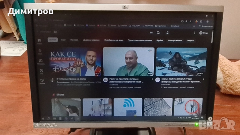Select the Гледани filter chip
The image size is (240, 135).
(x=190, y=41)
